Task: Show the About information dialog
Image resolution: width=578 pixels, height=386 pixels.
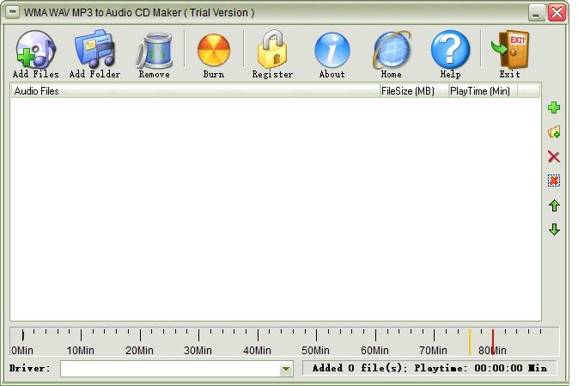Action: (332, 52)
